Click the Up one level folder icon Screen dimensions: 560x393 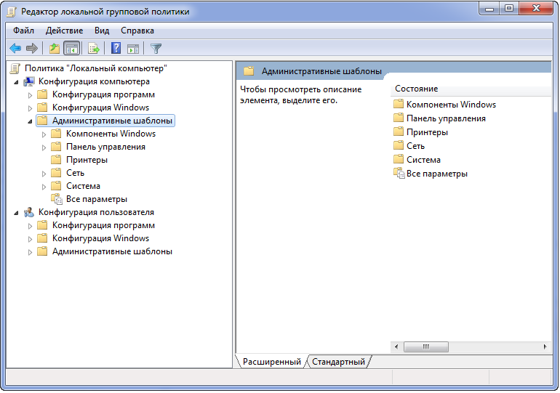[54, 49]
